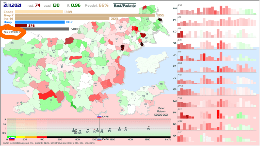Select the PN point in the scatter chart
Screen dimensions: 260x146
110,129
